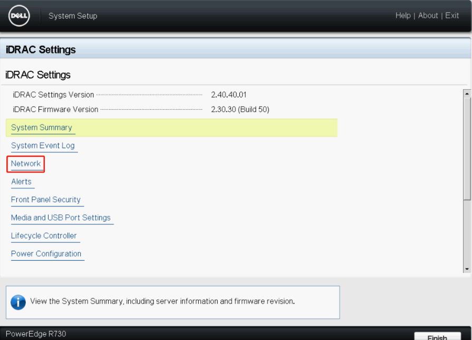Click the Finish button

(437, 336)
